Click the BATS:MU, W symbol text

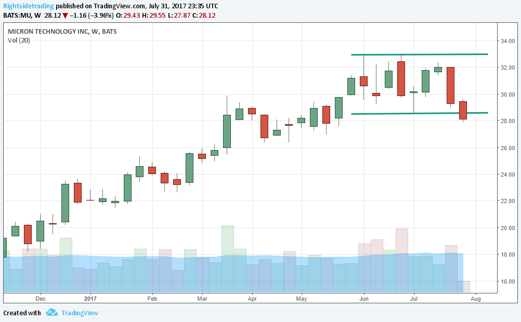click(22, 16)
